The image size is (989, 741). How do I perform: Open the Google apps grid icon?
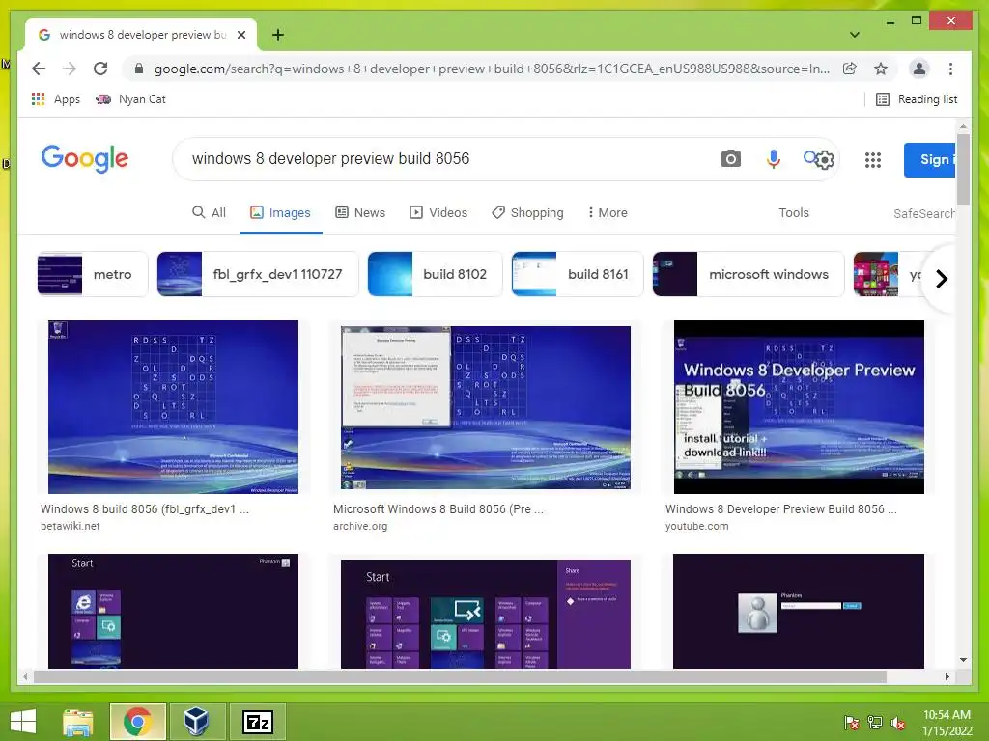[872, 160]
